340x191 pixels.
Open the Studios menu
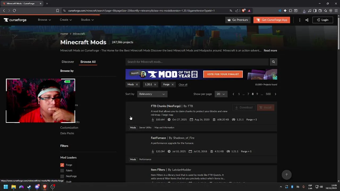point(87,20)
